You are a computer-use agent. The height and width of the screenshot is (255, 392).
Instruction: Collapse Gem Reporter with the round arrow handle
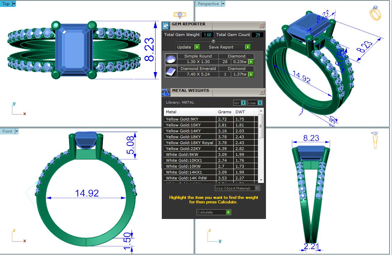pos(214,41)
